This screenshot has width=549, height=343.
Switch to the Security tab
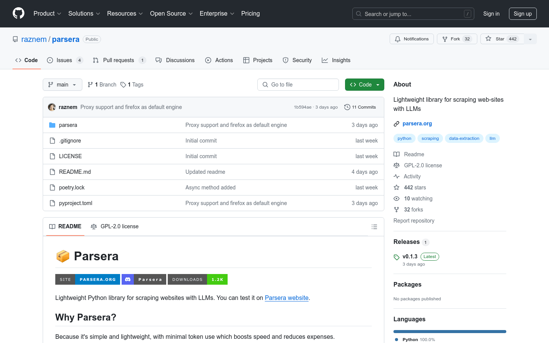tap(297, 60)
